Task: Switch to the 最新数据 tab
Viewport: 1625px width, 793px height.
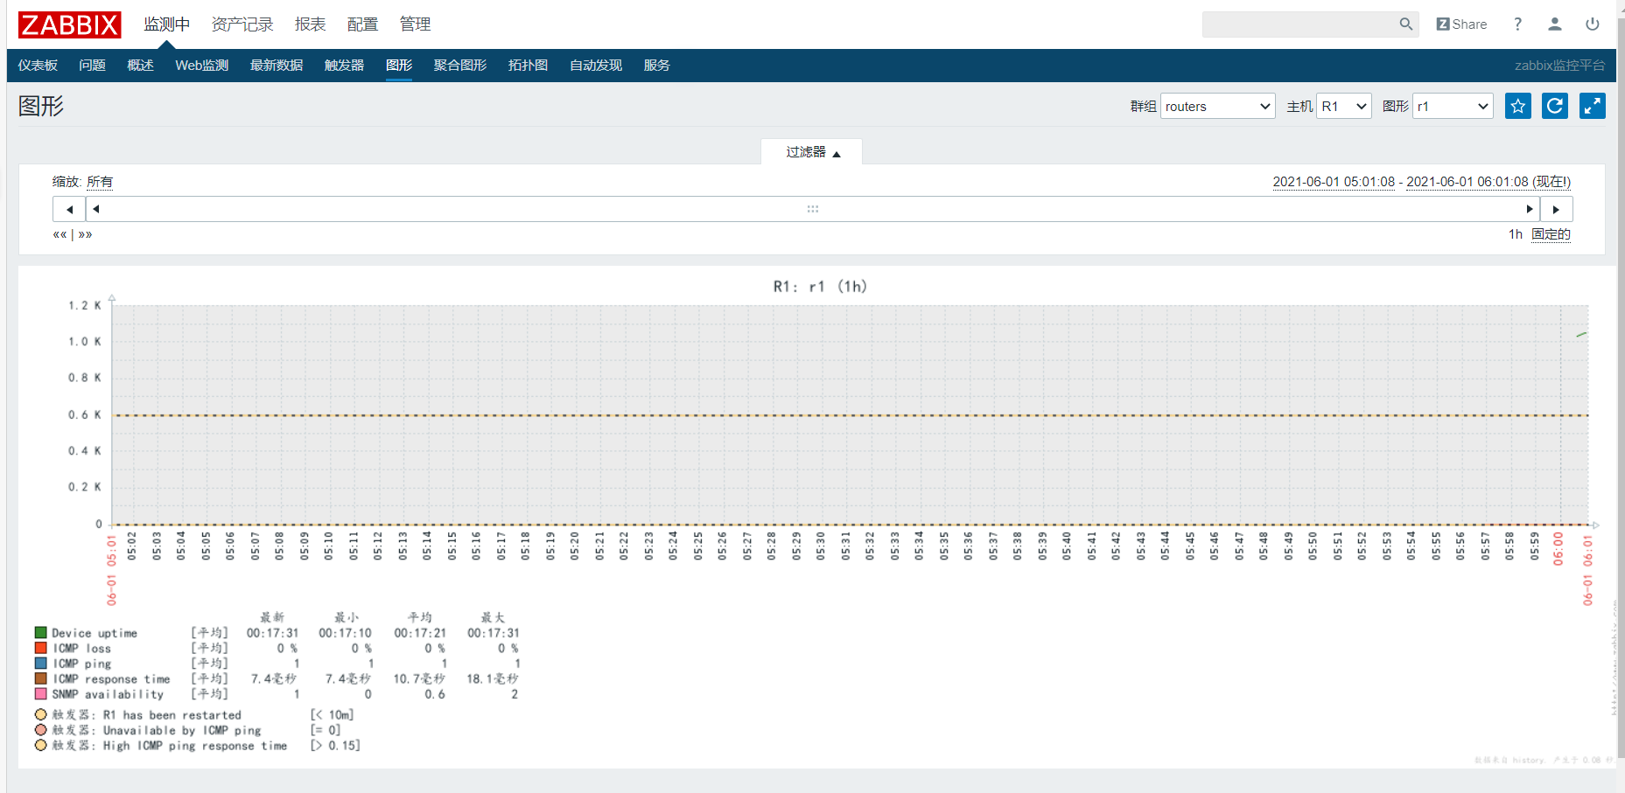Action: click(276, 65)
